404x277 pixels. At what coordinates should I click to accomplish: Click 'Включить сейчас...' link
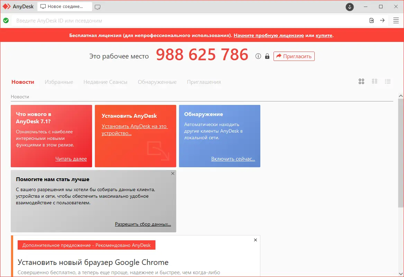coord(233,159)
